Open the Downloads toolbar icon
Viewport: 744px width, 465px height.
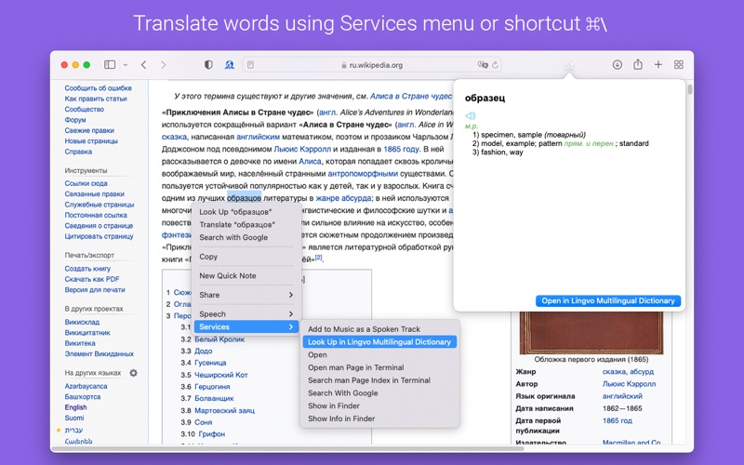coord(617,64)
